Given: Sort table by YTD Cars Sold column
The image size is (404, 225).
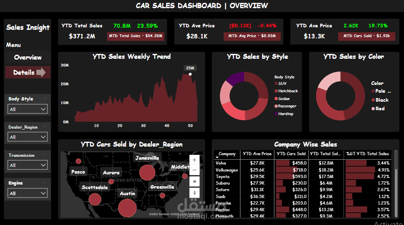Looking at the screenshot, I should (291, 154).
